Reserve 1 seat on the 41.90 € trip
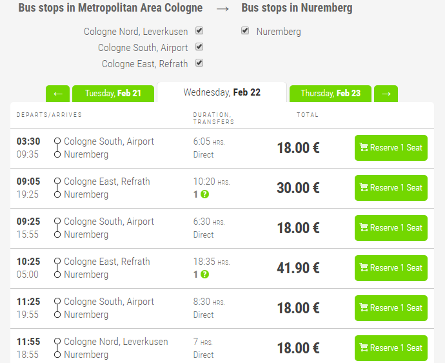Viewport: 445px width, 363px height. (391, 268)
